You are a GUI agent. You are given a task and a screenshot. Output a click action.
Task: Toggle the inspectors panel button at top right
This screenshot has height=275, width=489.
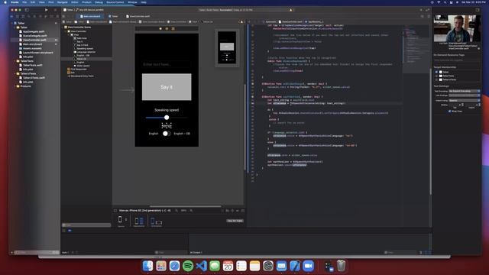tap(478, 10)
